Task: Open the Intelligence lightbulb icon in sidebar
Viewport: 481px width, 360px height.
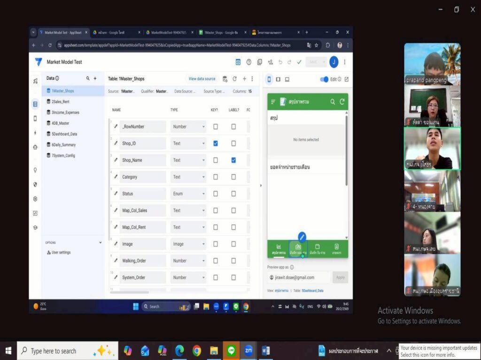Action: click(x=35, y=170)
